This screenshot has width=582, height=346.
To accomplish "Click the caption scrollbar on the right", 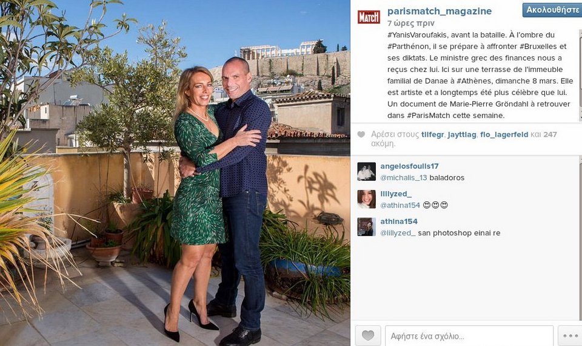I will (x=580, y=75).
